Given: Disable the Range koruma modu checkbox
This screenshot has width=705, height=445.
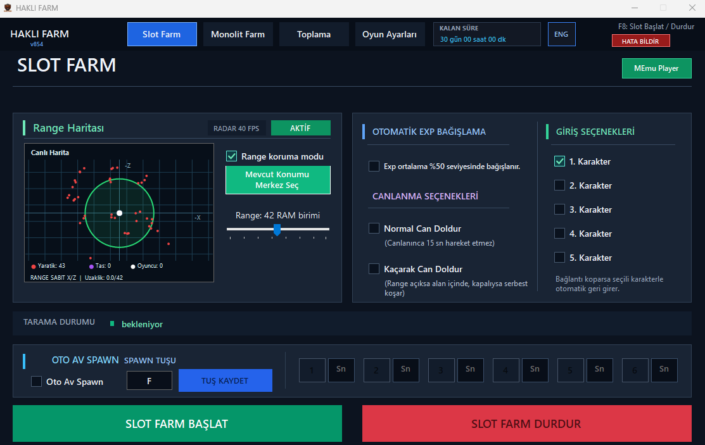Looking at the screenshot, I should [x=232, y=156].
